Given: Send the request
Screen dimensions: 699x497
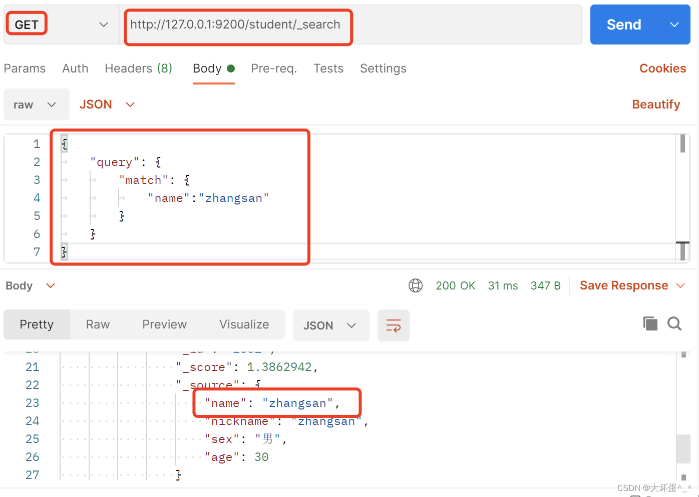Looking at the screenshot, I should [624, 24].
